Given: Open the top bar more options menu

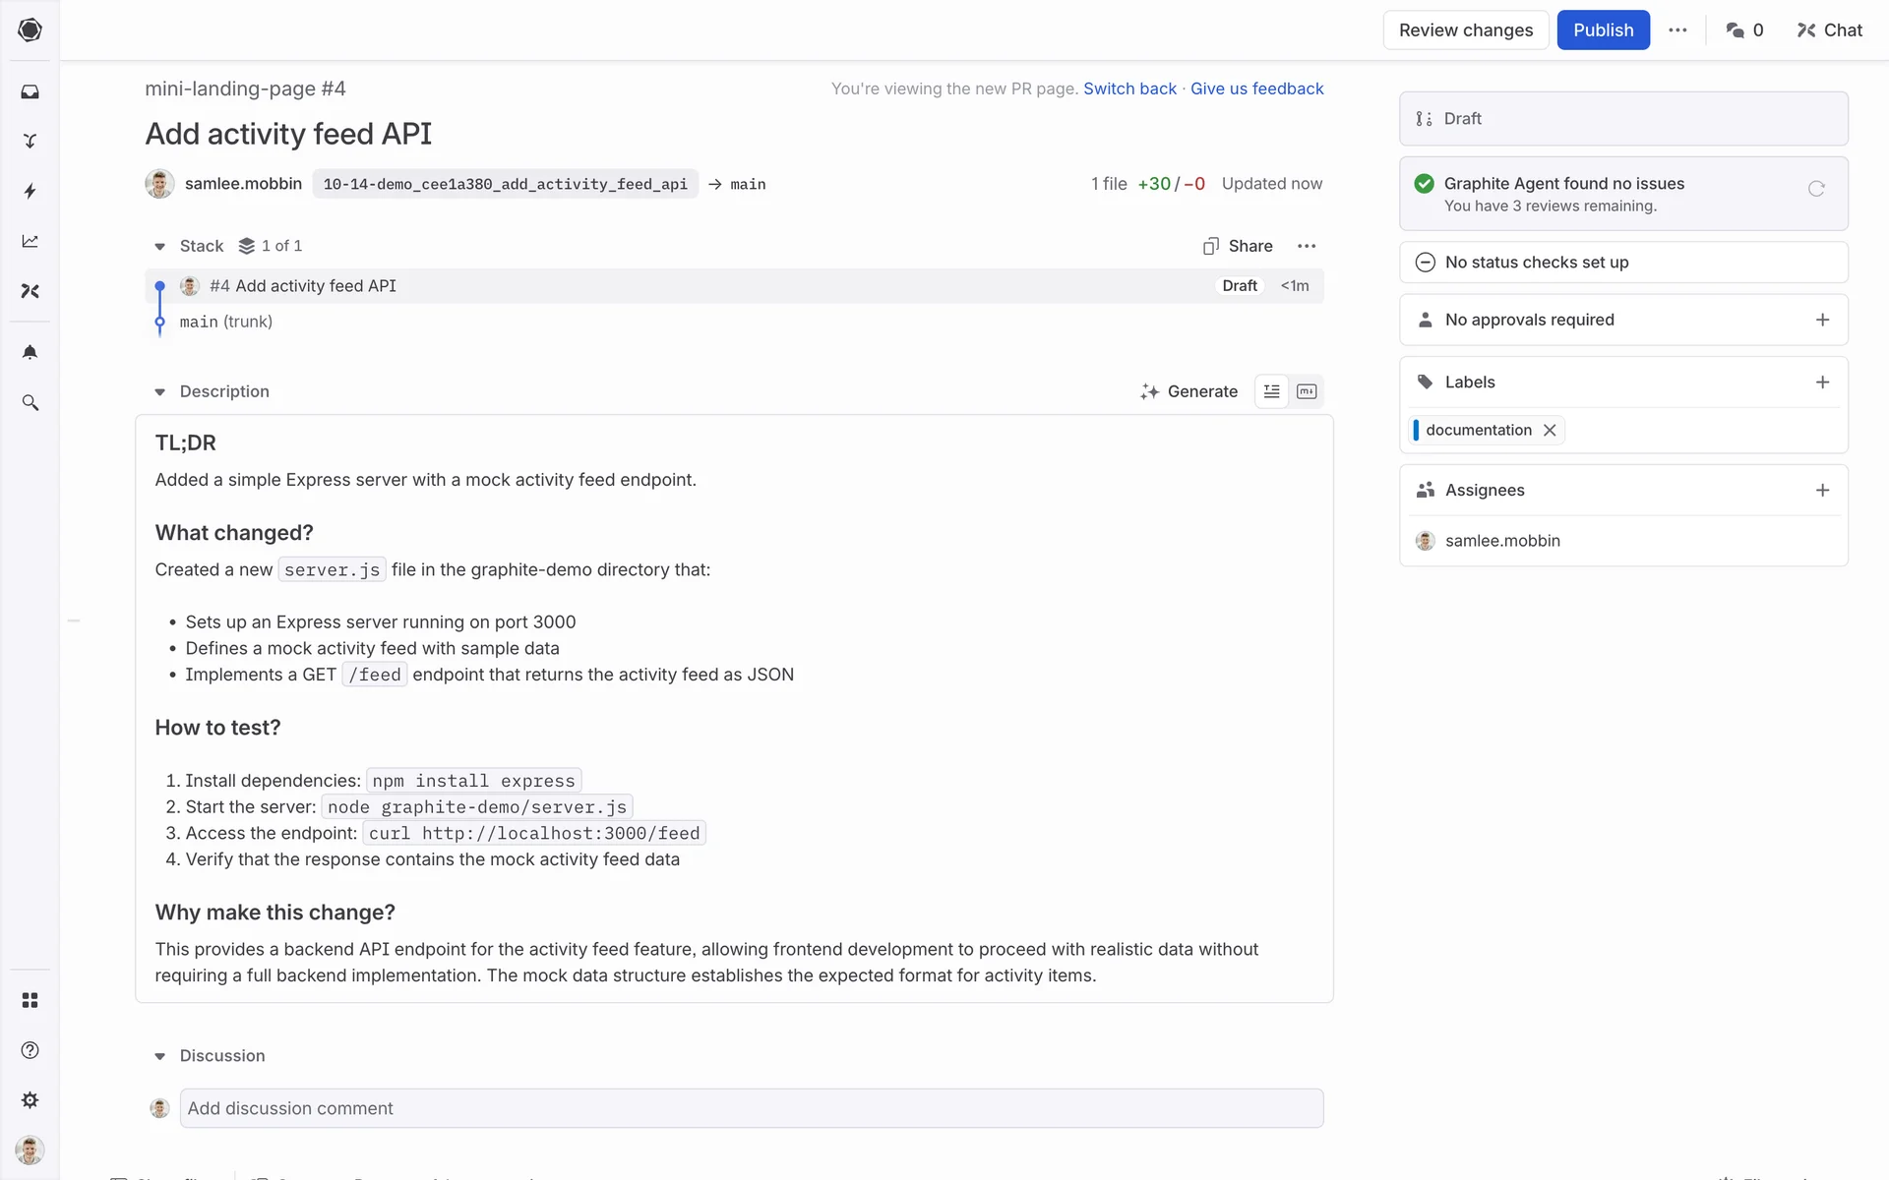Looking at the screenshot, I should (x=1677, y=30).
